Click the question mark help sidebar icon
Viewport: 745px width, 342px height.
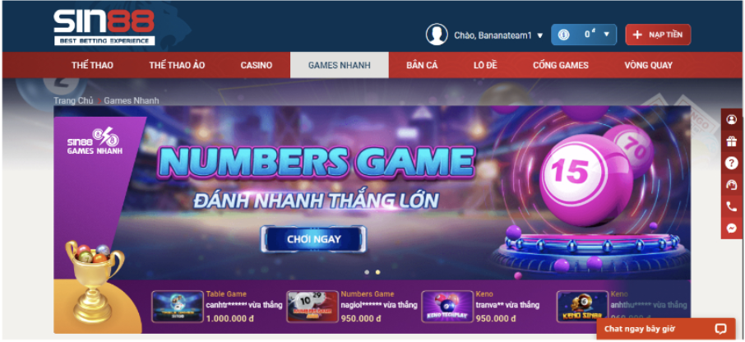point(732,163)
